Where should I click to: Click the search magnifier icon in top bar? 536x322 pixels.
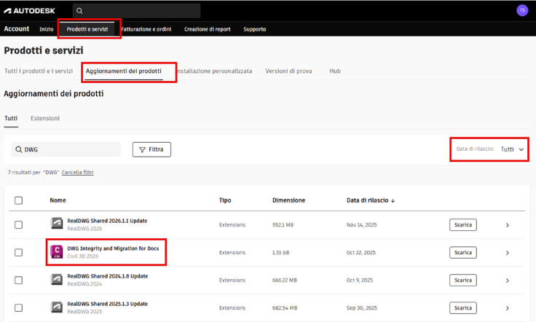(x=80, y=11)
